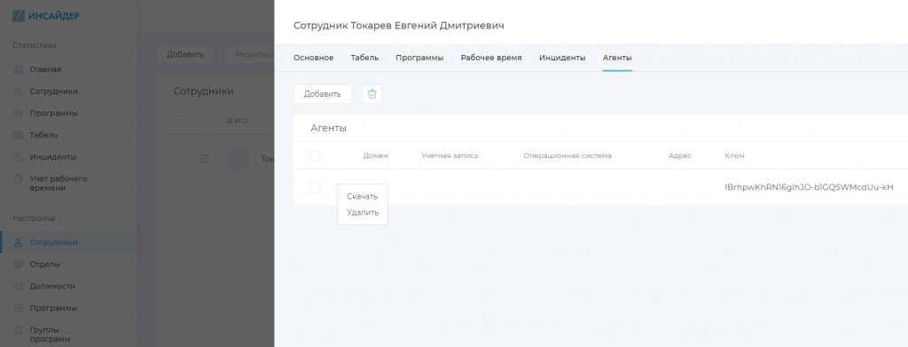
Task: Click the Табель grid icon
Action: 18,135
